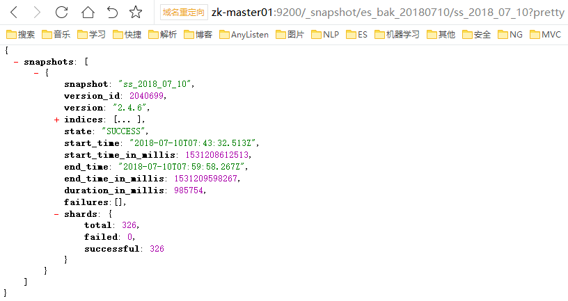
Task: Open the 博客 bookmark folder
Action: click(198, 35)
